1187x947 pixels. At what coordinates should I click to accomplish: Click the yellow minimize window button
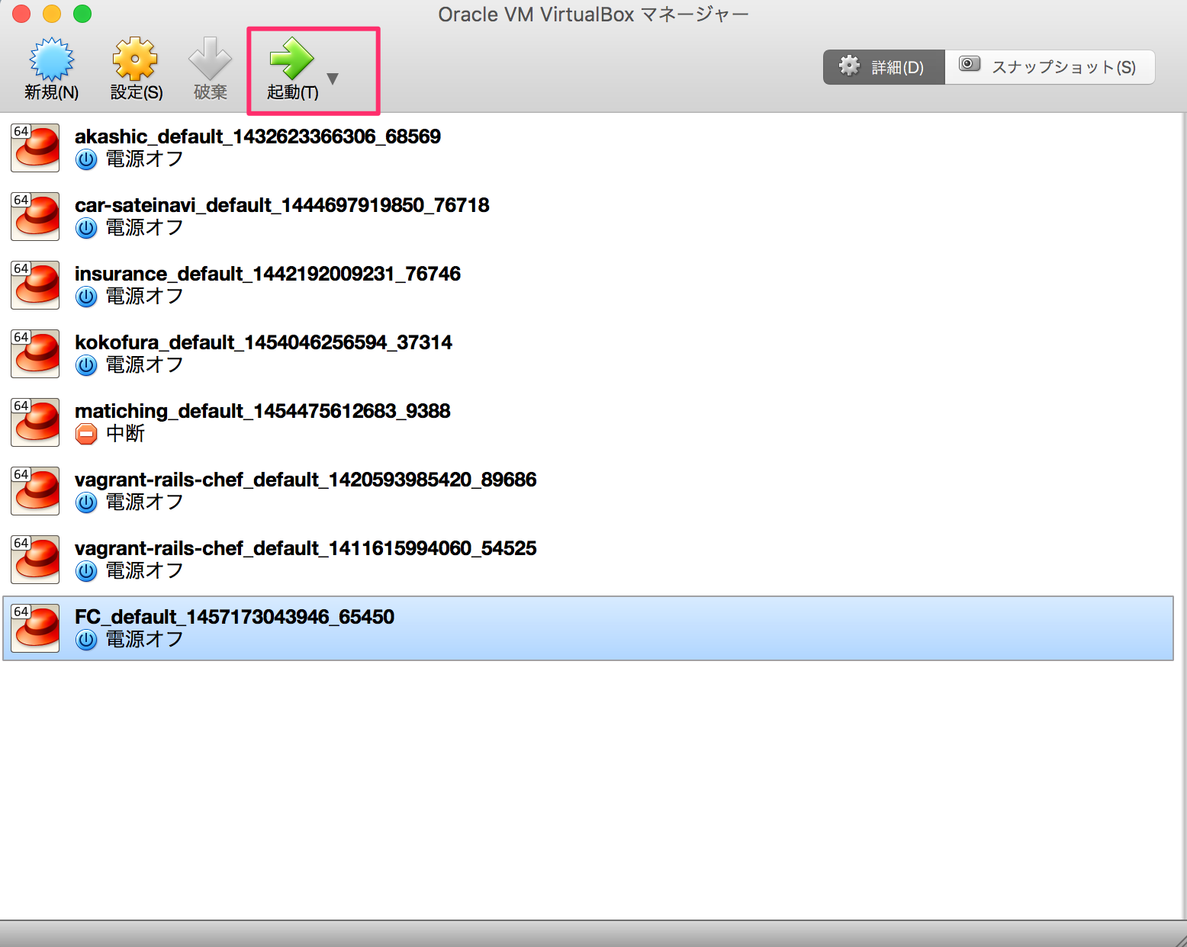[50, 14]
